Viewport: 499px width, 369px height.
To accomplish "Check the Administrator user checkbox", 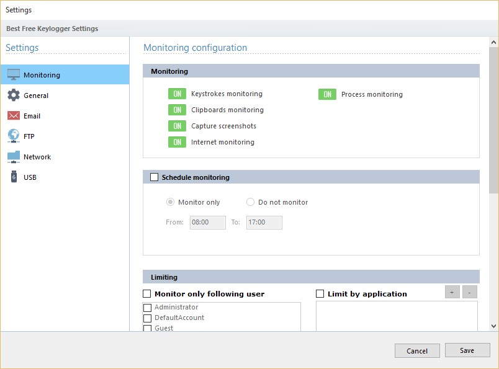I will [148, 308].
